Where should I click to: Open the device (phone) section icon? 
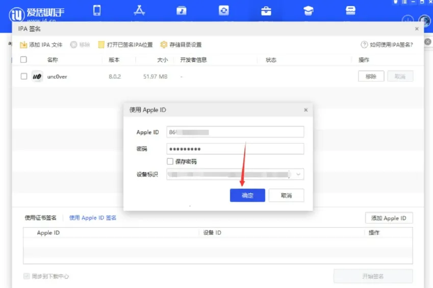coord(97,11)
